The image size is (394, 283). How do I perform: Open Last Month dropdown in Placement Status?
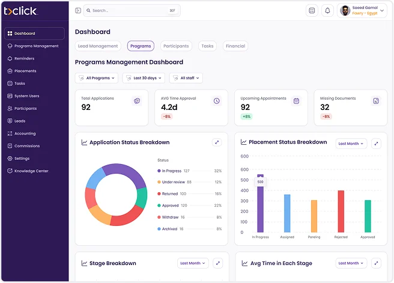(351, 144)
